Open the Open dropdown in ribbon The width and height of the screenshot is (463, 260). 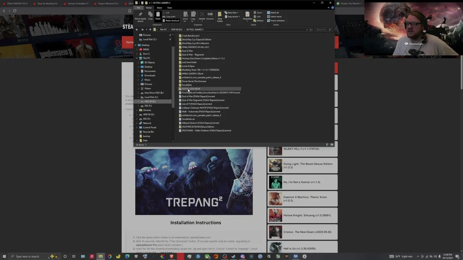[x=259, y=13]
